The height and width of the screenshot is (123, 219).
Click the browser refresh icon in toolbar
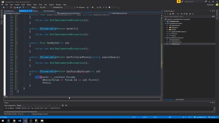click(88, 8)
